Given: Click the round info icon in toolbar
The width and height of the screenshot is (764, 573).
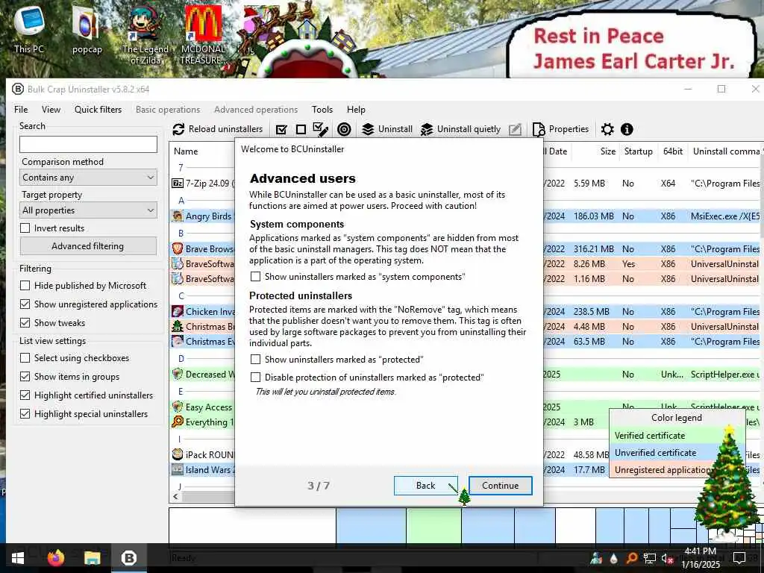Looking at the screenshot, I should click(627, 129).
